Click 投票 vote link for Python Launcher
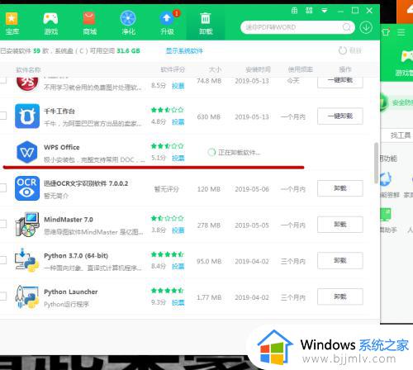The image size is (413, 370). 178,302
